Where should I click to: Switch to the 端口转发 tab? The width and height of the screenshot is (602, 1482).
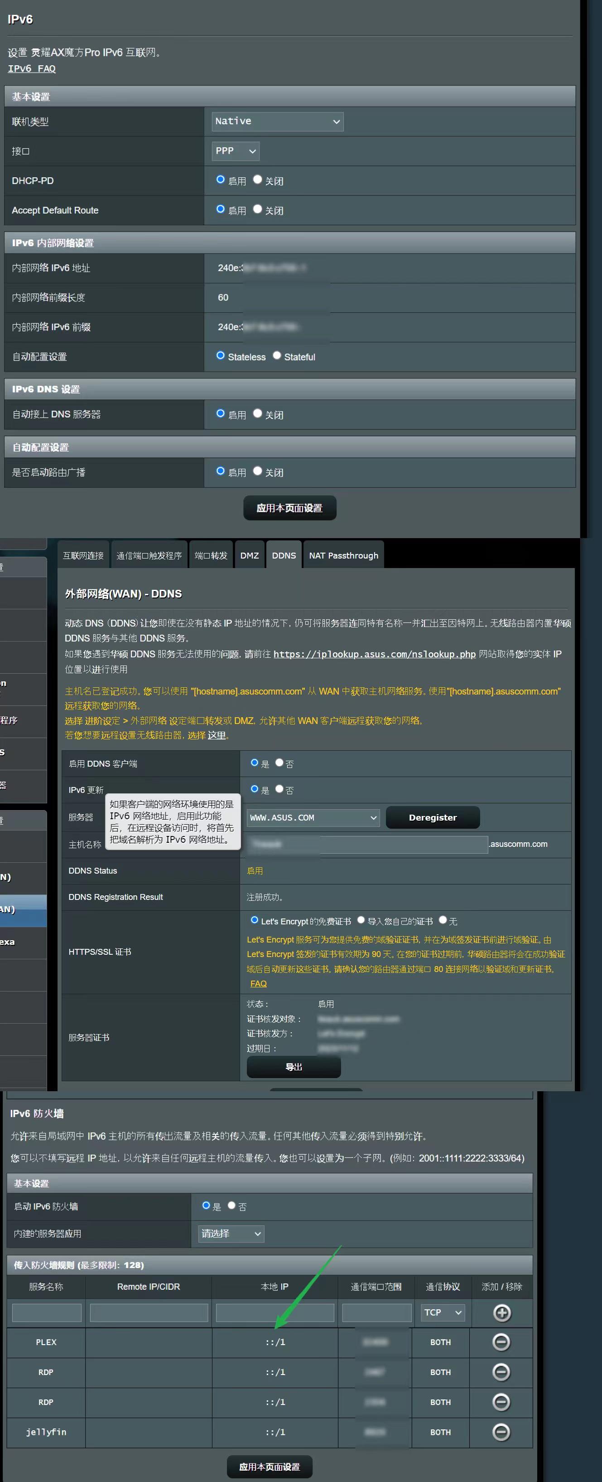(x=211, y=555)
